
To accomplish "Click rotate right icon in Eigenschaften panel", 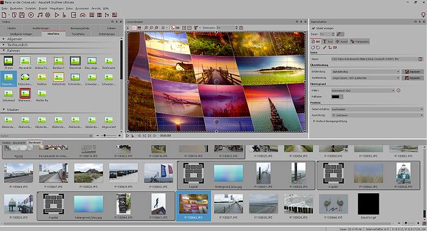I will (x=318, y=48).
